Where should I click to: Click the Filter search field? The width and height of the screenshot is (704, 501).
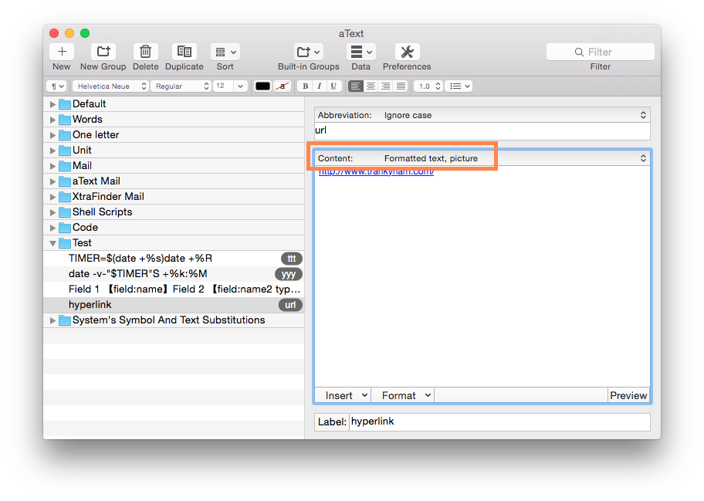(x=600, y=52)
